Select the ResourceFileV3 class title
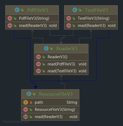 click(x=56, y=94)
